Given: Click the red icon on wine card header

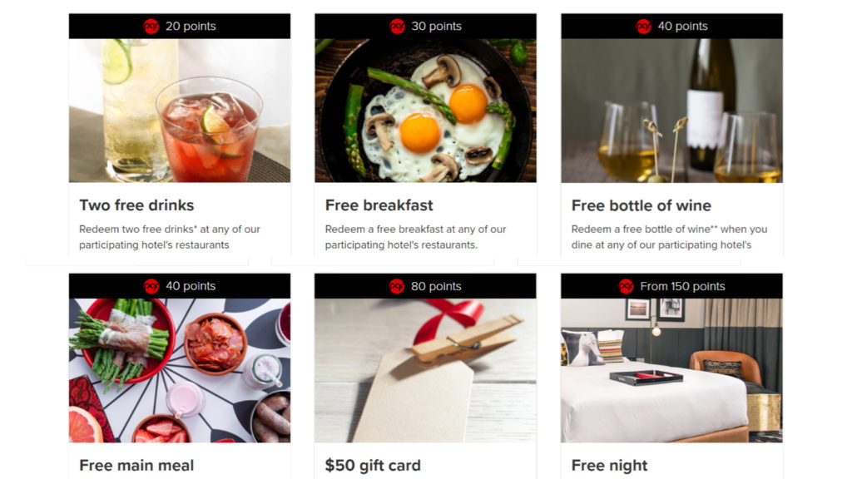Looking at the screenshot, I should pyautogui.click(x=643, y=26).
